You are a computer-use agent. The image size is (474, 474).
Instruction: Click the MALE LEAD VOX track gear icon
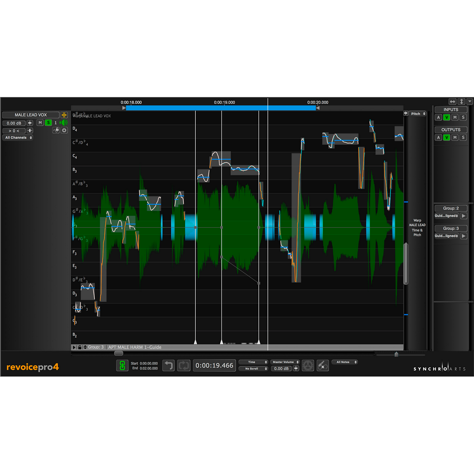pos(64,130)
